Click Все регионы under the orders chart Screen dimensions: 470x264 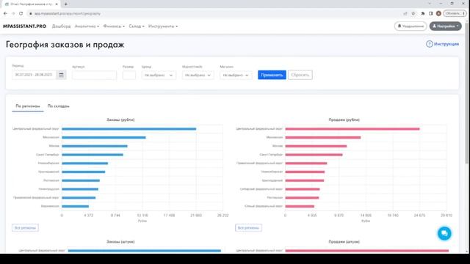click(x=25, y=228)
